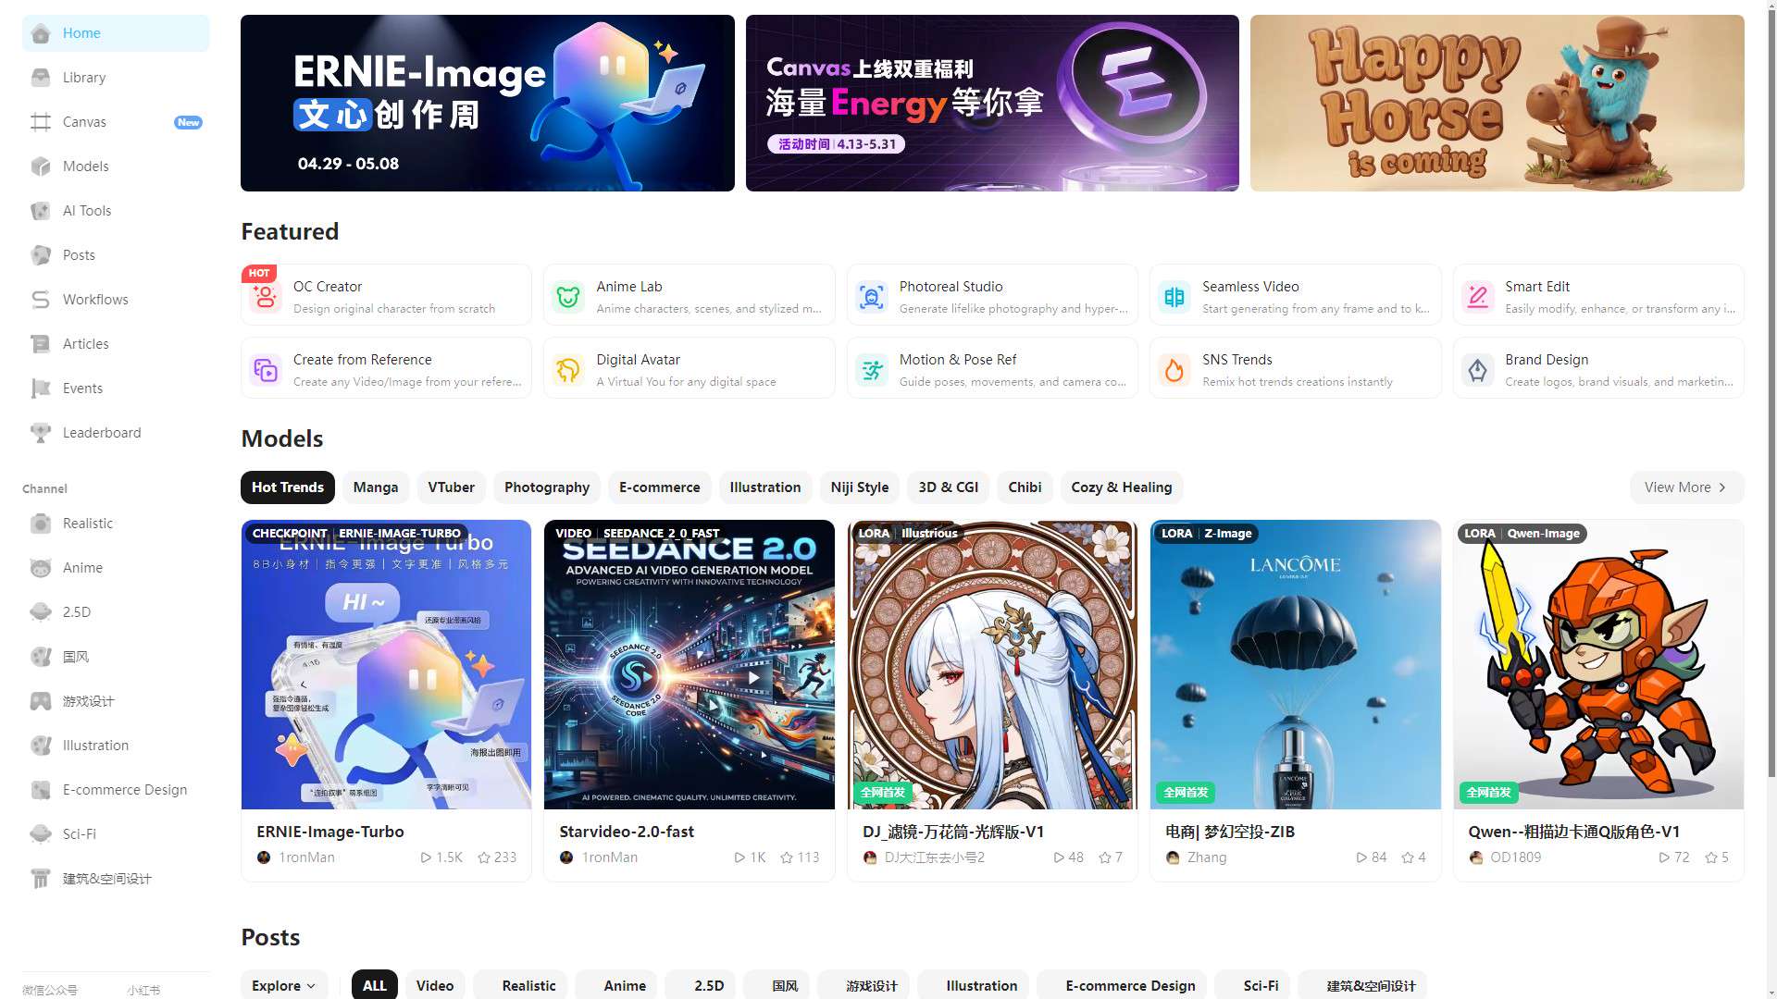Switch to the VTuber models tab
This screenshot has height=999, width=1777.
coord(451,487)
